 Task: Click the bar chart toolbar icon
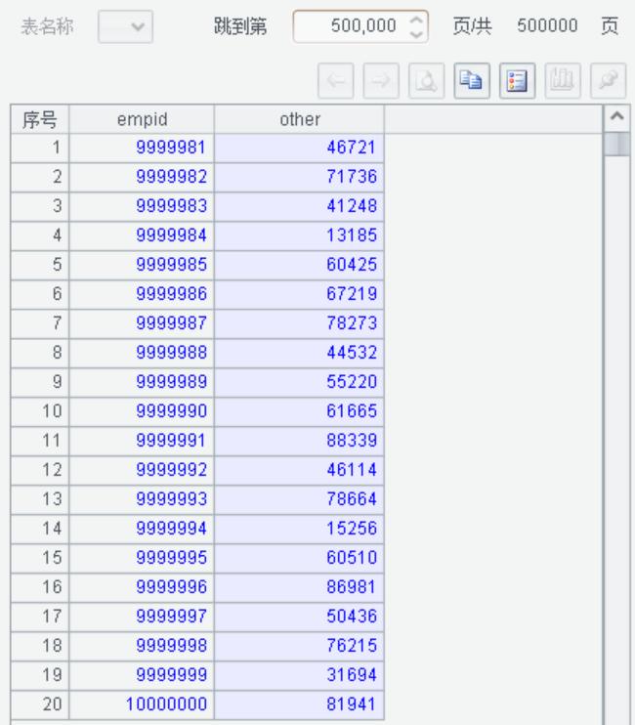(x=563, y=81)
